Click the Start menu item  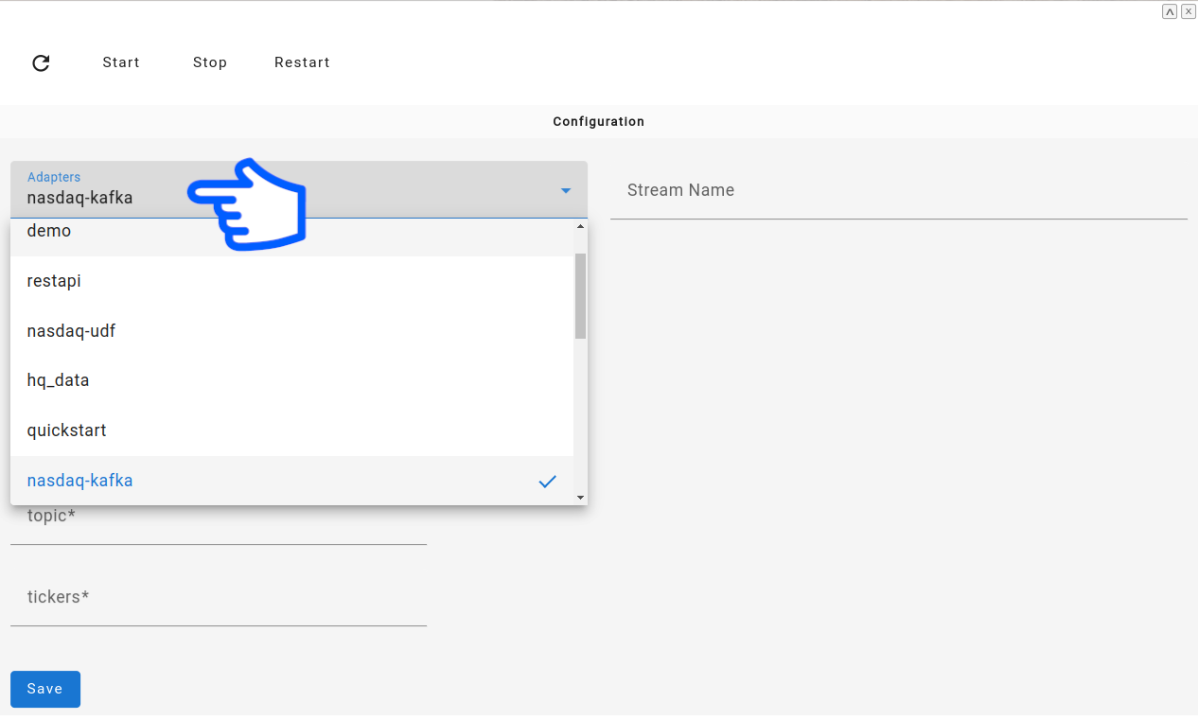pos(121,62)
